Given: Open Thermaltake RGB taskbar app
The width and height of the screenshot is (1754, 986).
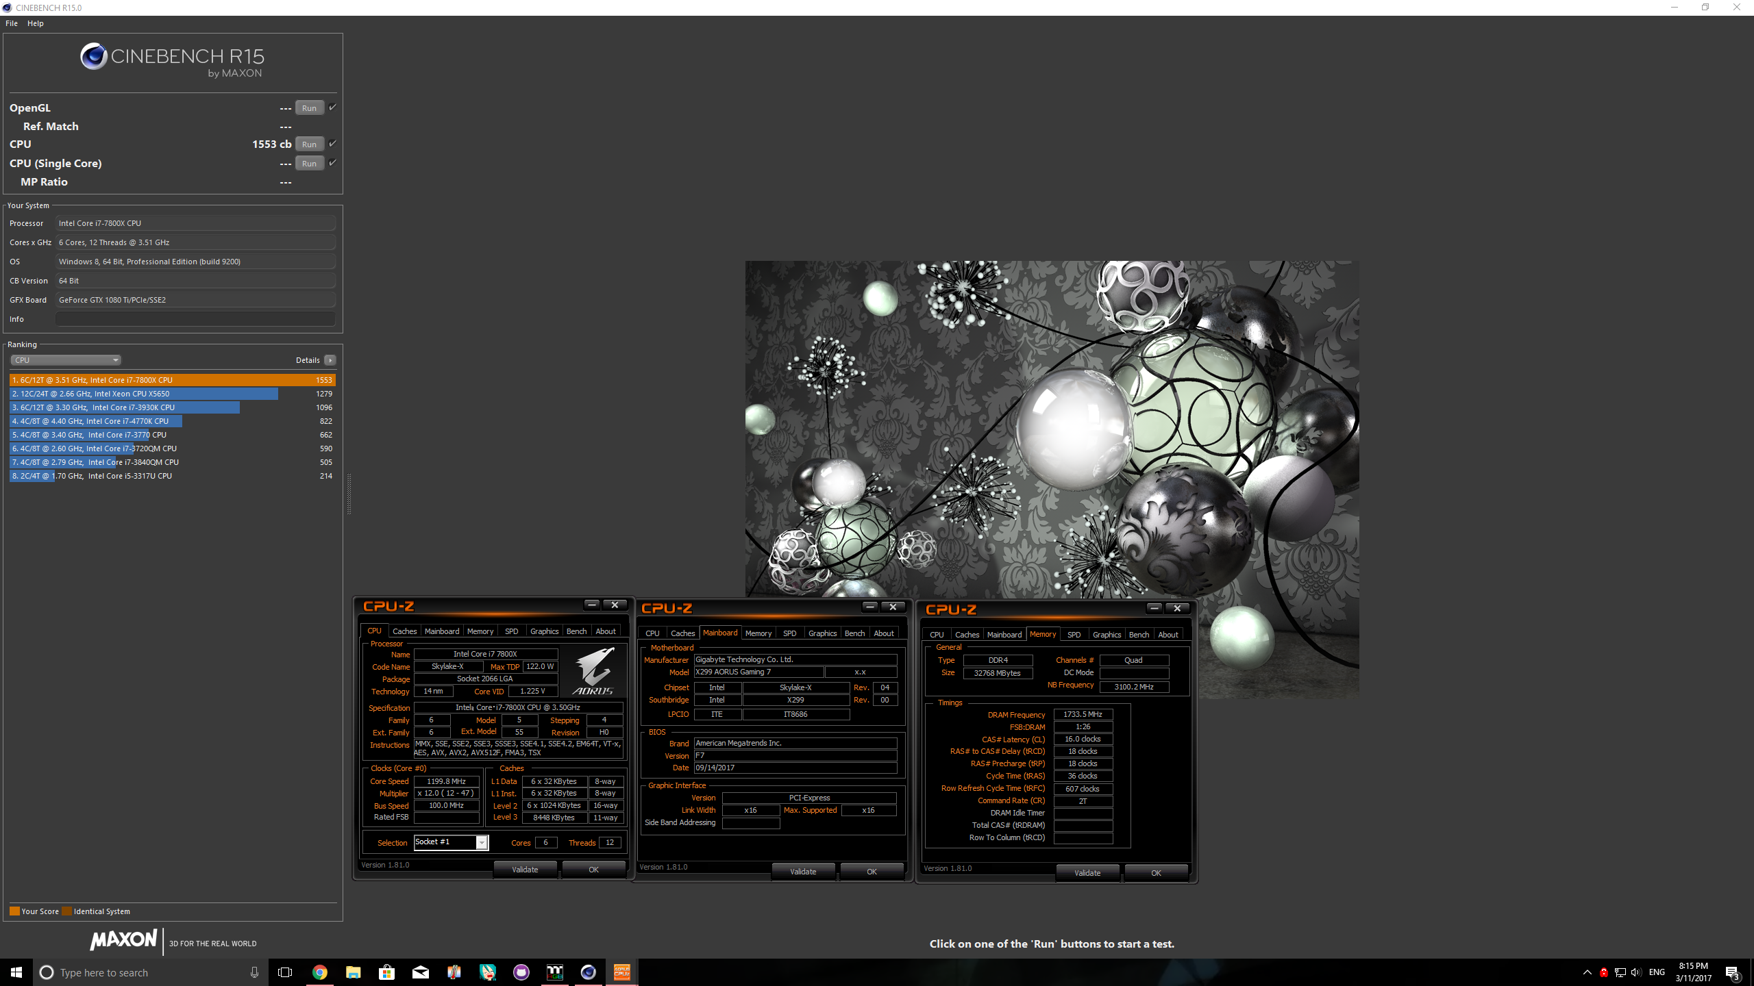Looking at the screenshot, I should coord(554,972).
